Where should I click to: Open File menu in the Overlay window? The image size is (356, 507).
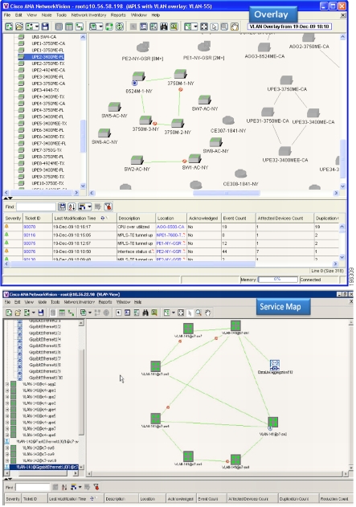(7, 15)
